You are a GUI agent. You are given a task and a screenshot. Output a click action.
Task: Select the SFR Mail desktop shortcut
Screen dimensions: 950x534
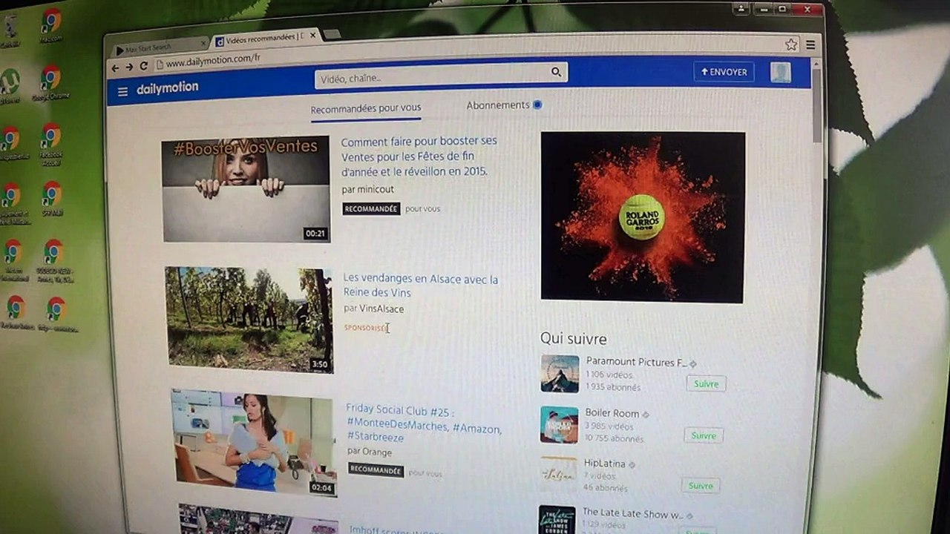(52, 200)
